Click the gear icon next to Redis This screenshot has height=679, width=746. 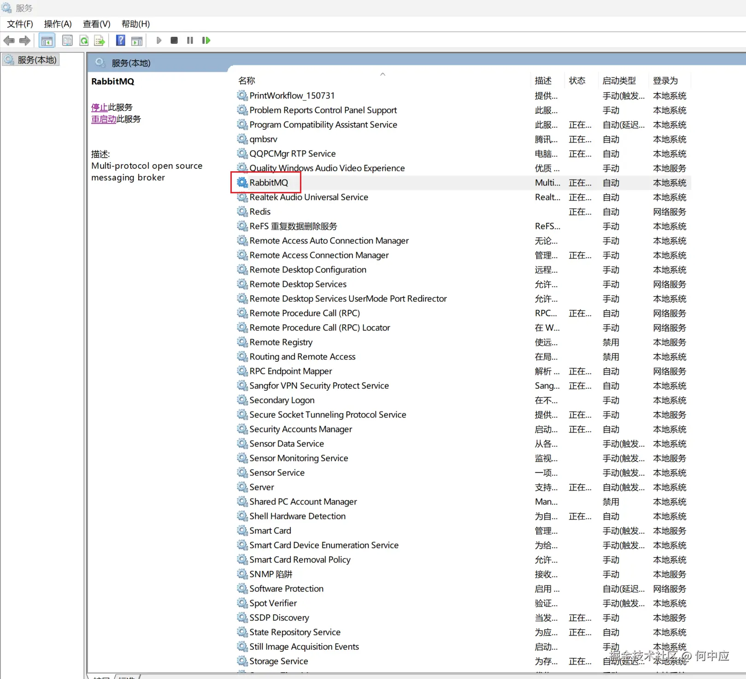[x=242, y=212]
